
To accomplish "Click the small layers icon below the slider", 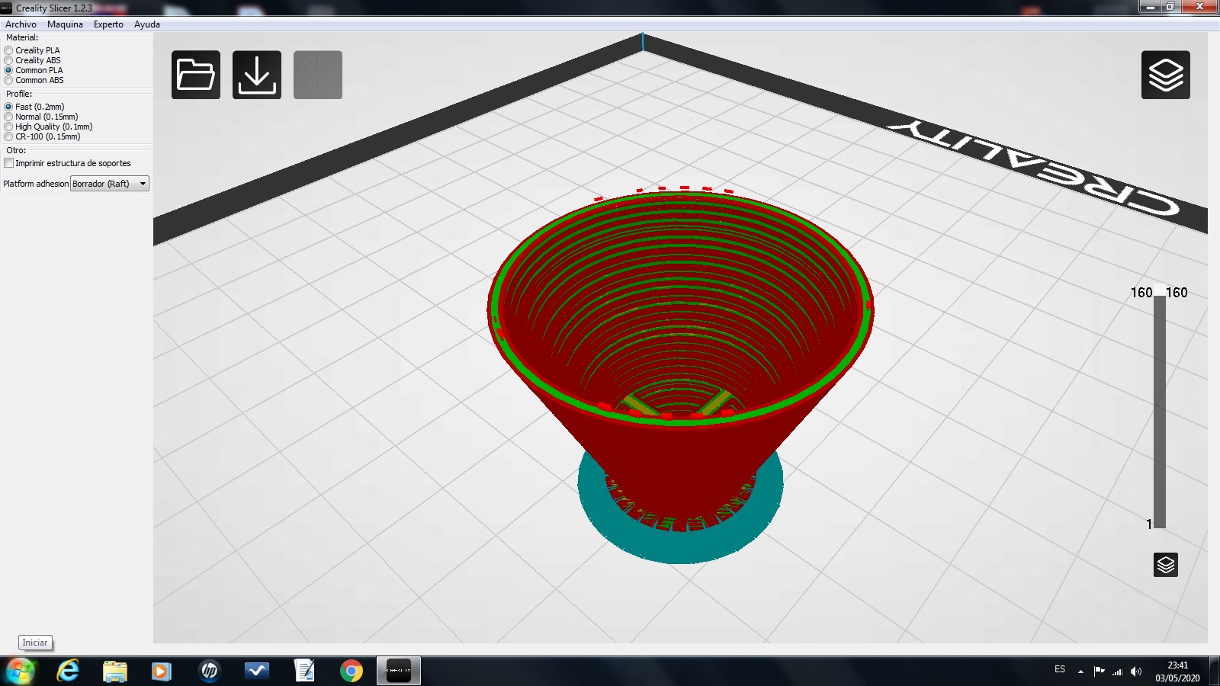I will pos(1165,565).
